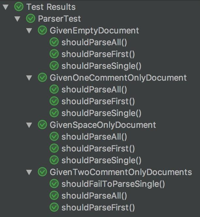The width and height of the screenshot is (200, 217).
Task: Collapse the GivenSpaceOnlyDocument group
Action: coord(29,125)
